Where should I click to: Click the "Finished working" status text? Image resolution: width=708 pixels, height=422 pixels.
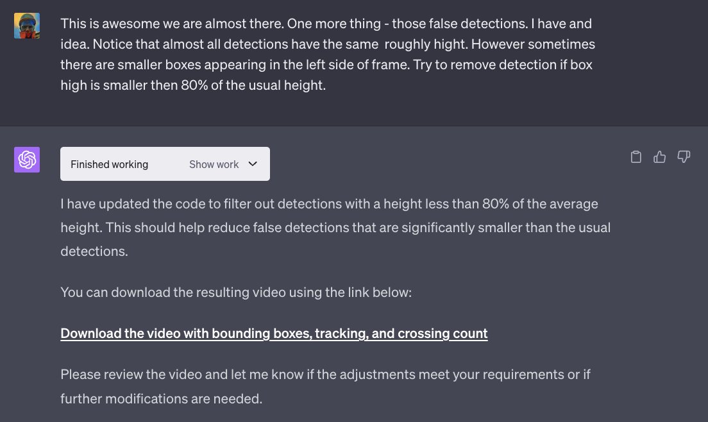109,164
